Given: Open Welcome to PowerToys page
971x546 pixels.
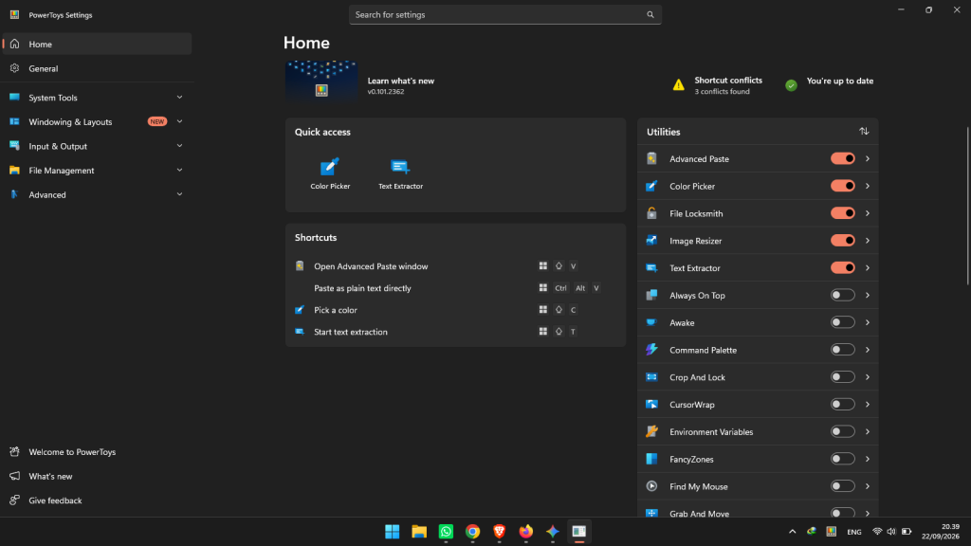Looking at the screenshot, I should 97,452.
